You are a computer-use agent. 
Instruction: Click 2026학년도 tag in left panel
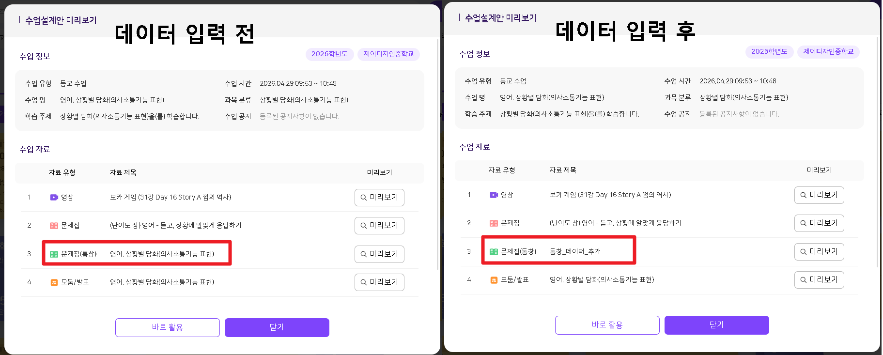(329, 54)
